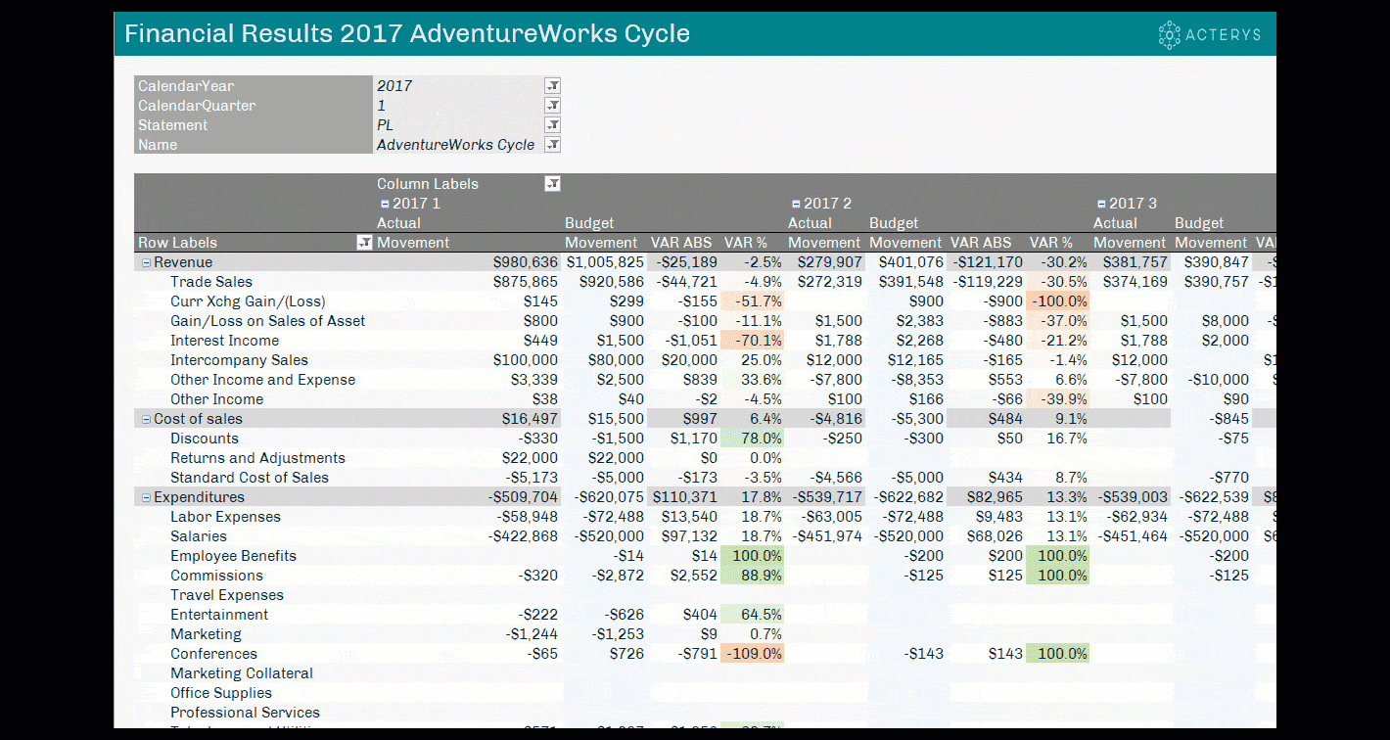This screenshot has width=1390, height=740.
Task: Select the Professional Services row label
Action: [x=245, y=713]
